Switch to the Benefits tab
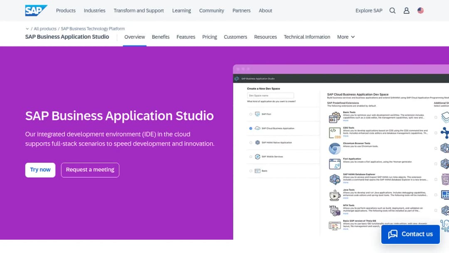449x253 pixels. (x=160, y=37)
